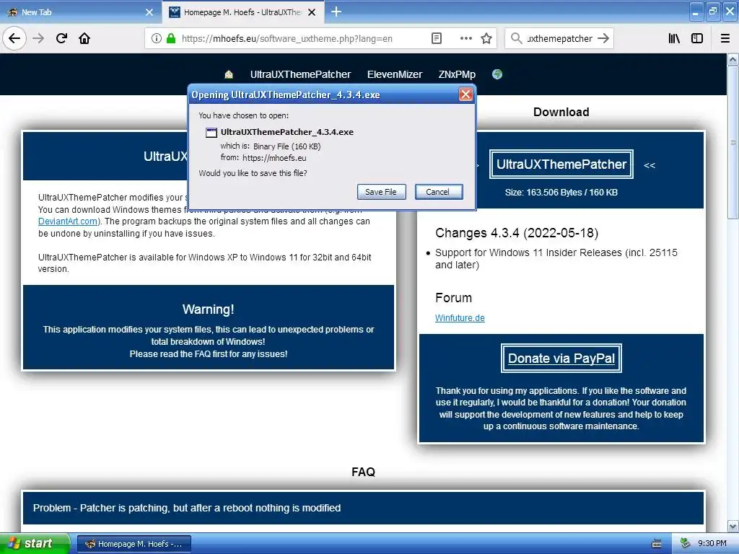The image size is (739, 554).
Task: Open a new tab with plus button
Action: tap(336, 12)
